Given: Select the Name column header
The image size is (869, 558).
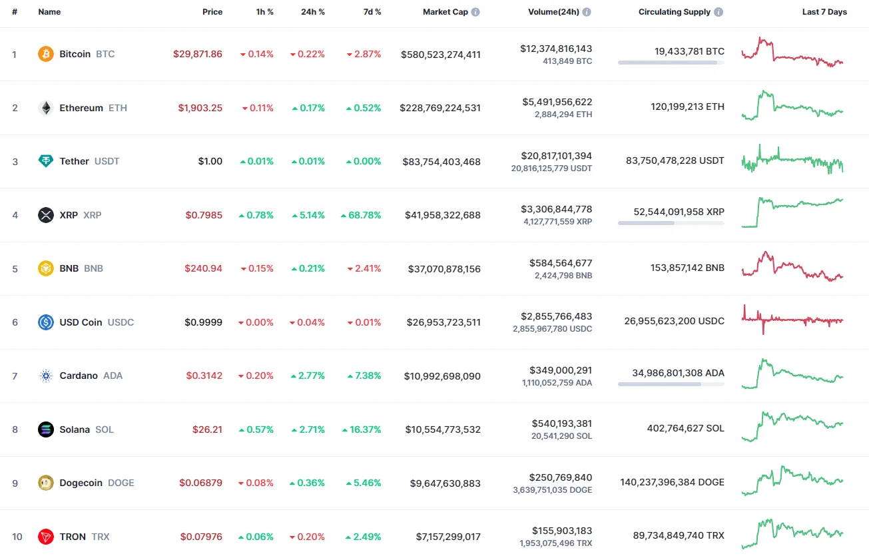Looking at the screenshot, I should point(49,11).
